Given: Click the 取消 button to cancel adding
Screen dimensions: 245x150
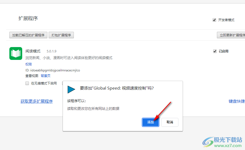Looking at the screenshot, I should pyautogui.click(x=170, y=122).
